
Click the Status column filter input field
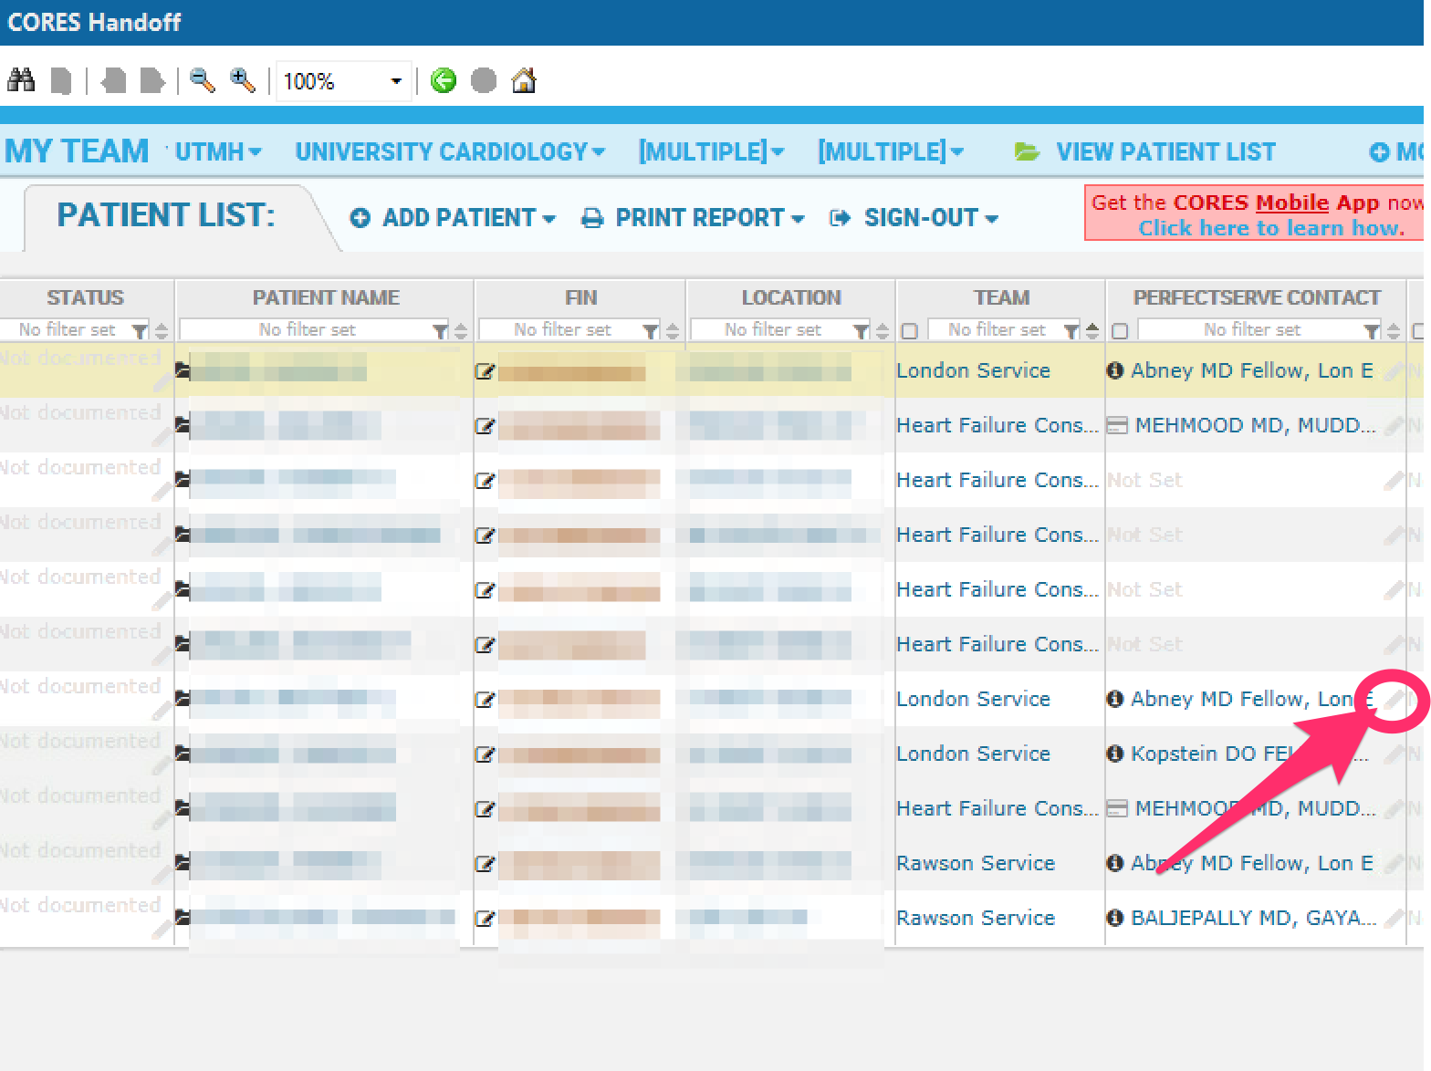coord(67,330)
